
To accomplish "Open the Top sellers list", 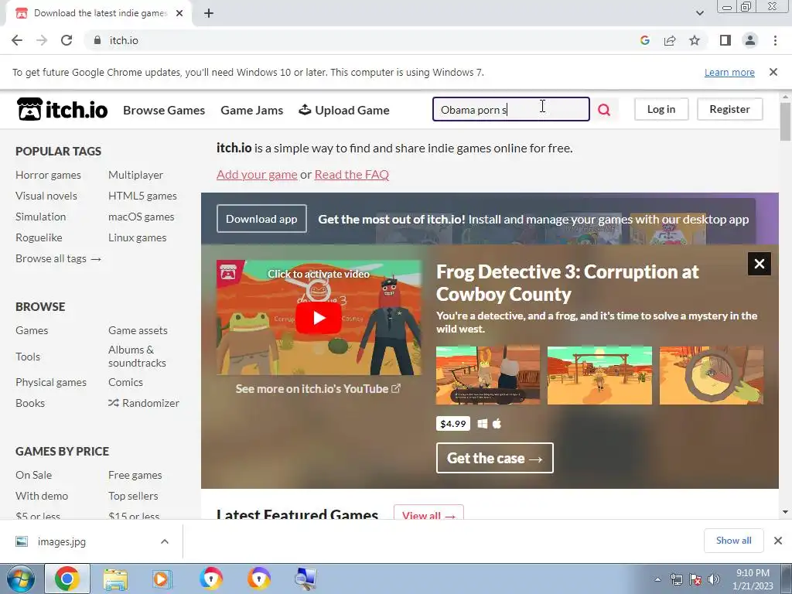I will click(133, 496).
